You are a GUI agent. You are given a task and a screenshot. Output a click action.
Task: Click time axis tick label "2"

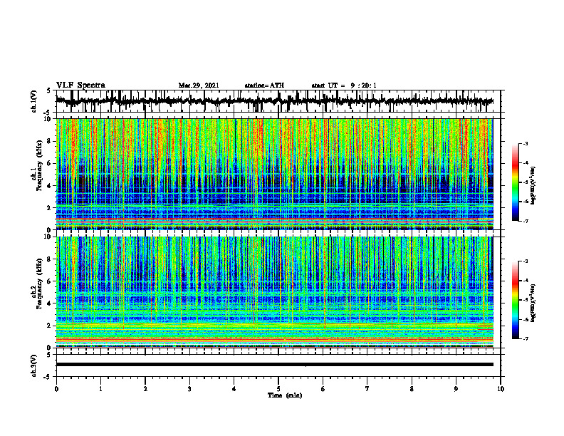[145, 389]
